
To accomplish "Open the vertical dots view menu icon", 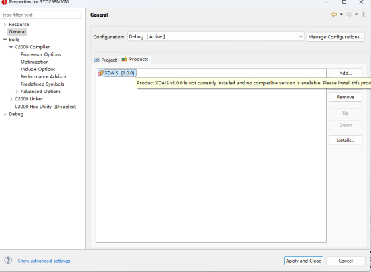I will pyautogui.click(x=364, y=15).
